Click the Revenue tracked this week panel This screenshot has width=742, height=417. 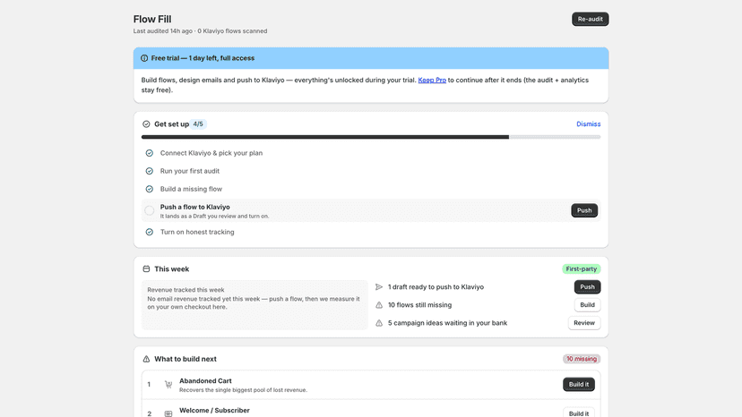tap(255, 305)
